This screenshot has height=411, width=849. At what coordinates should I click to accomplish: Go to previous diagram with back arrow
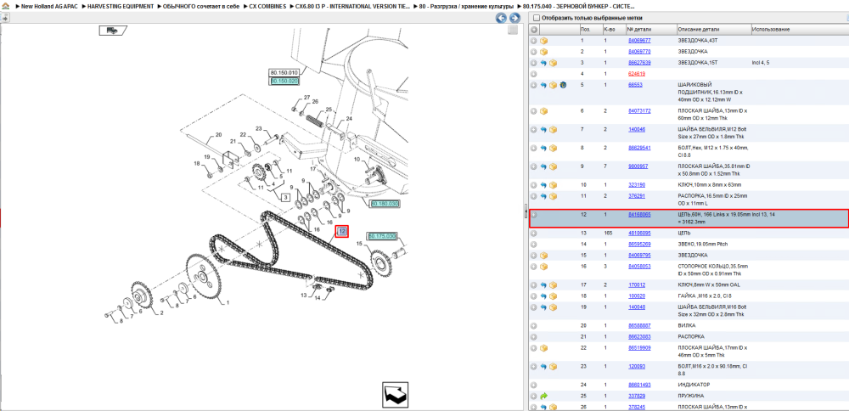coord(502,18)
